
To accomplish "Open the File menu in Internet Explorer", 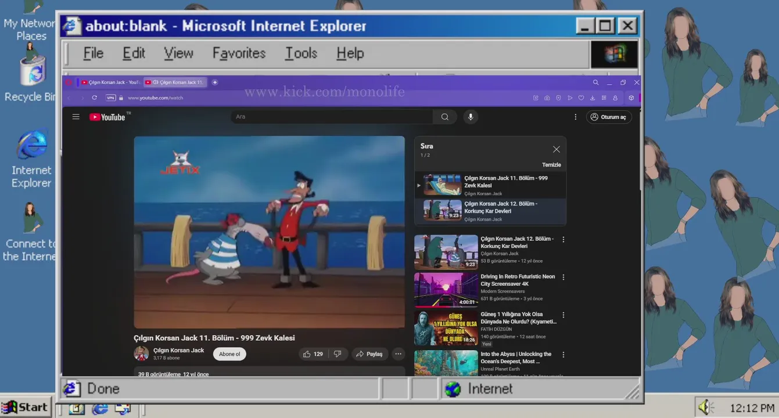I will (x=93, y=53).
